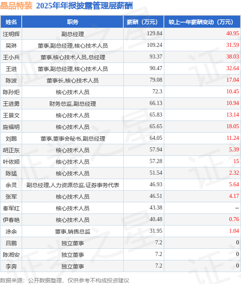Select the name 吕鹏

(11, 243)
